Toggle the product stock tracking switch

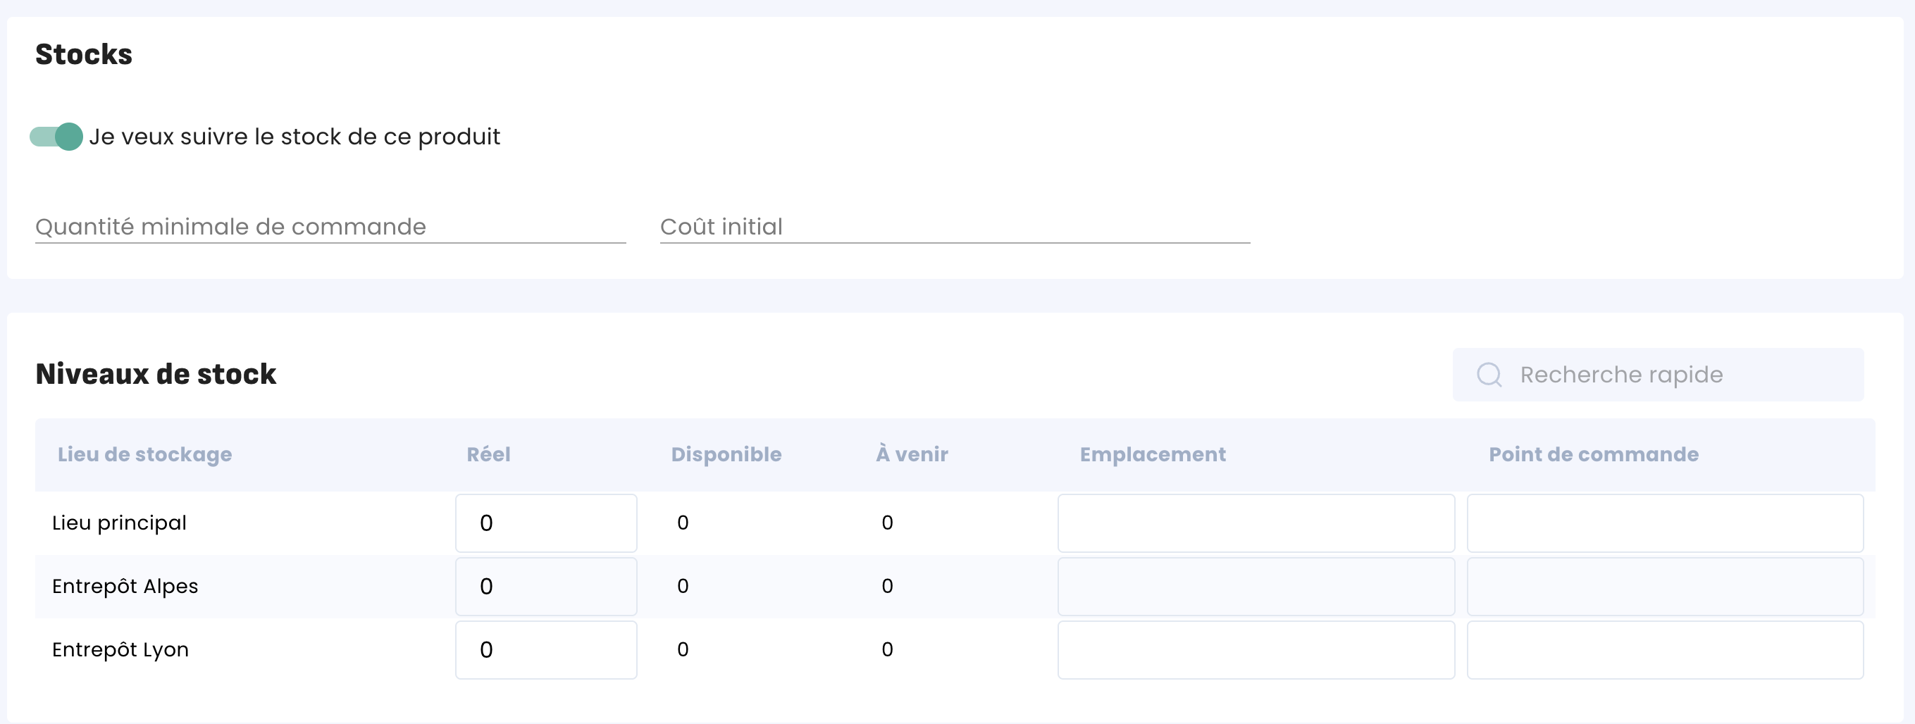(56, 137)
